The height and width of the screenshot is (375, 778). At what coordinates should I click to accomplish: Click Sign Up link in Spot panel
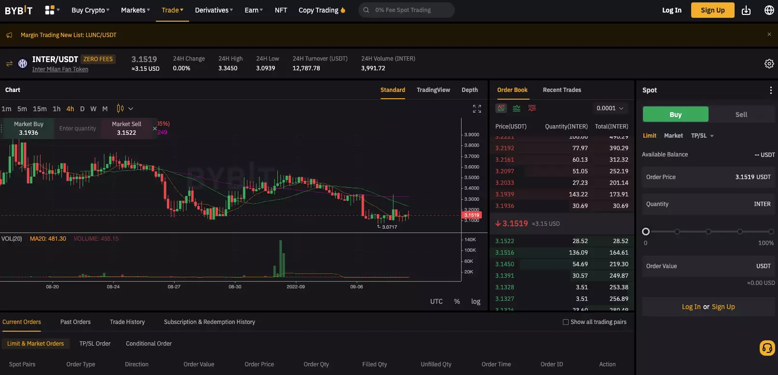pos(723,307)
